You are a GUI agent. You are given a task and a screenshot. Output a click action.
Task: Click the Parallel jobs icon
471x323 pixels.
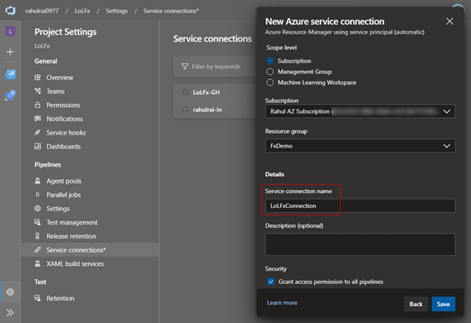pos(38,195)
